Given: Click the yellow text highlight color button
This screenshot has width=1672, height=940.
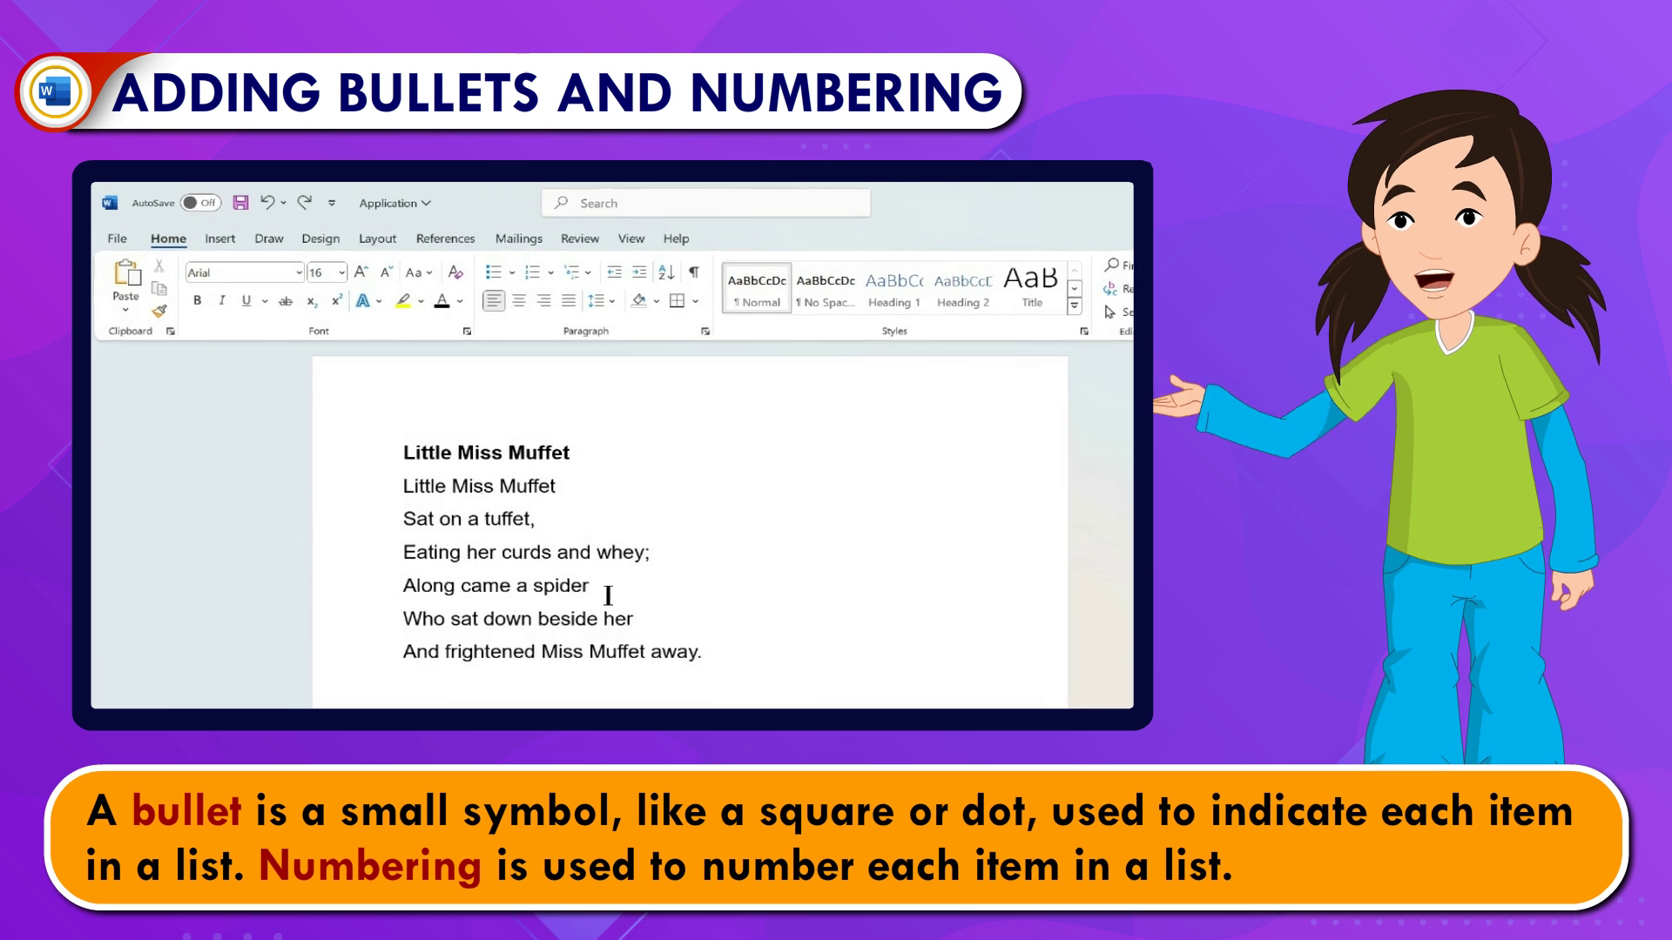Looking at the screenshot, I should [x=402, y=301].
